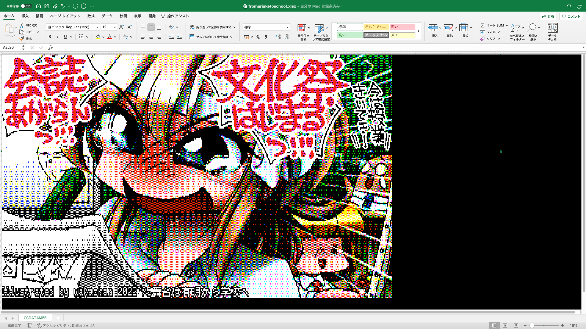Click the top align icon
The width and height of the screenshot is (586, 329).
143,27
